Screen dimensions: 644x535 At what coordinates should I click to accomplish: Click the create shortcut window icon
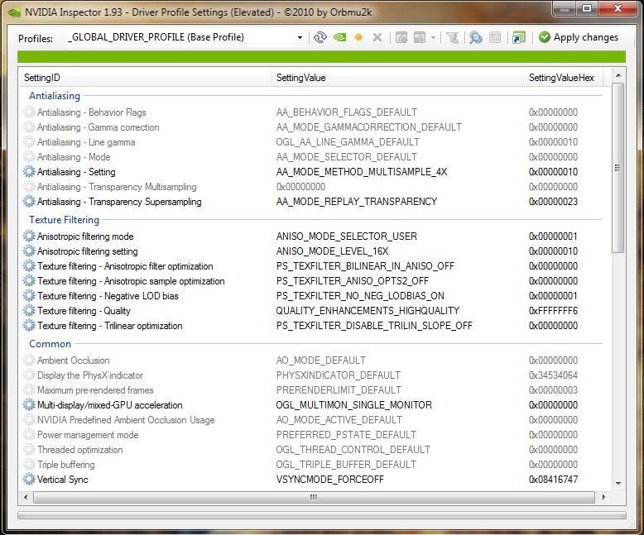pos(519,38)
